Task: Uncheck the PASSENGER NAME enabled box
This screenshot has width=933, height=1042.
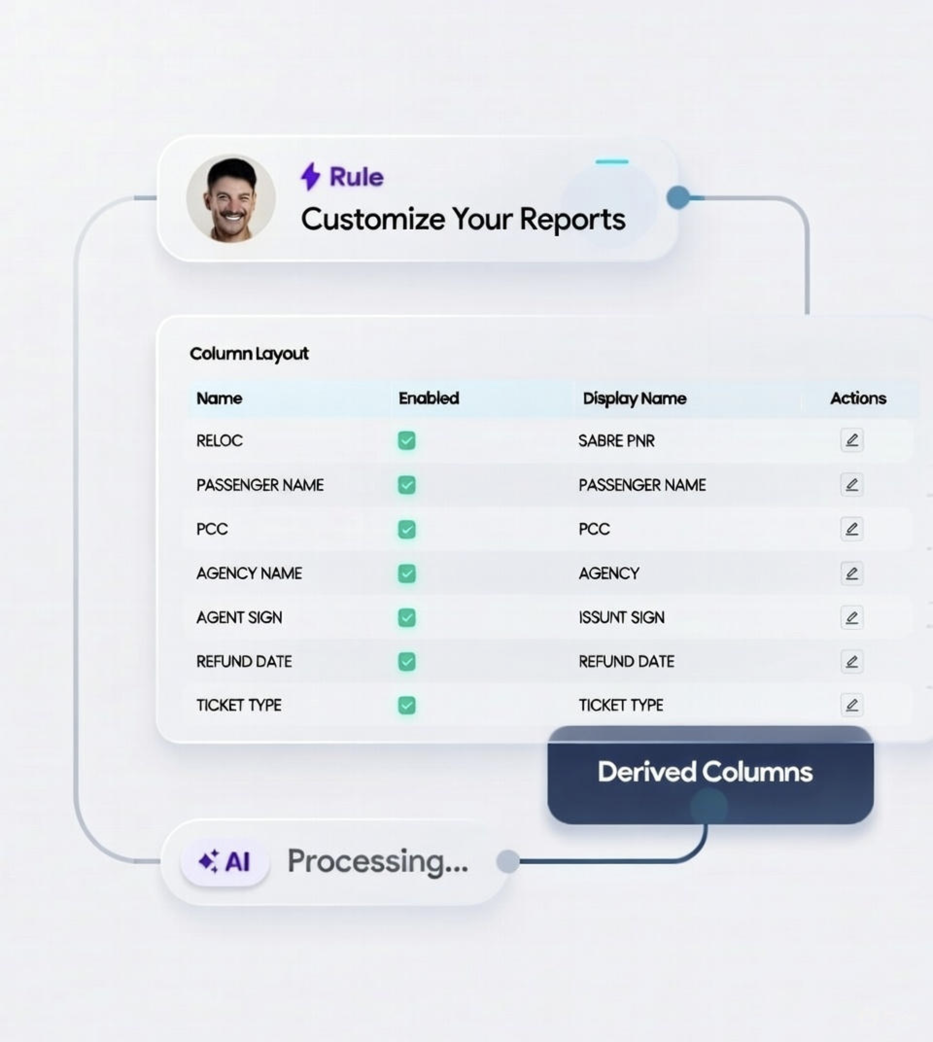Action: (407, 485)
